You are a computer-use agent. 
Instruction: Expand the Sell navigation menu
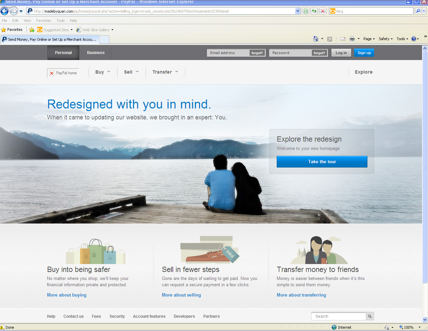[131, 72]
